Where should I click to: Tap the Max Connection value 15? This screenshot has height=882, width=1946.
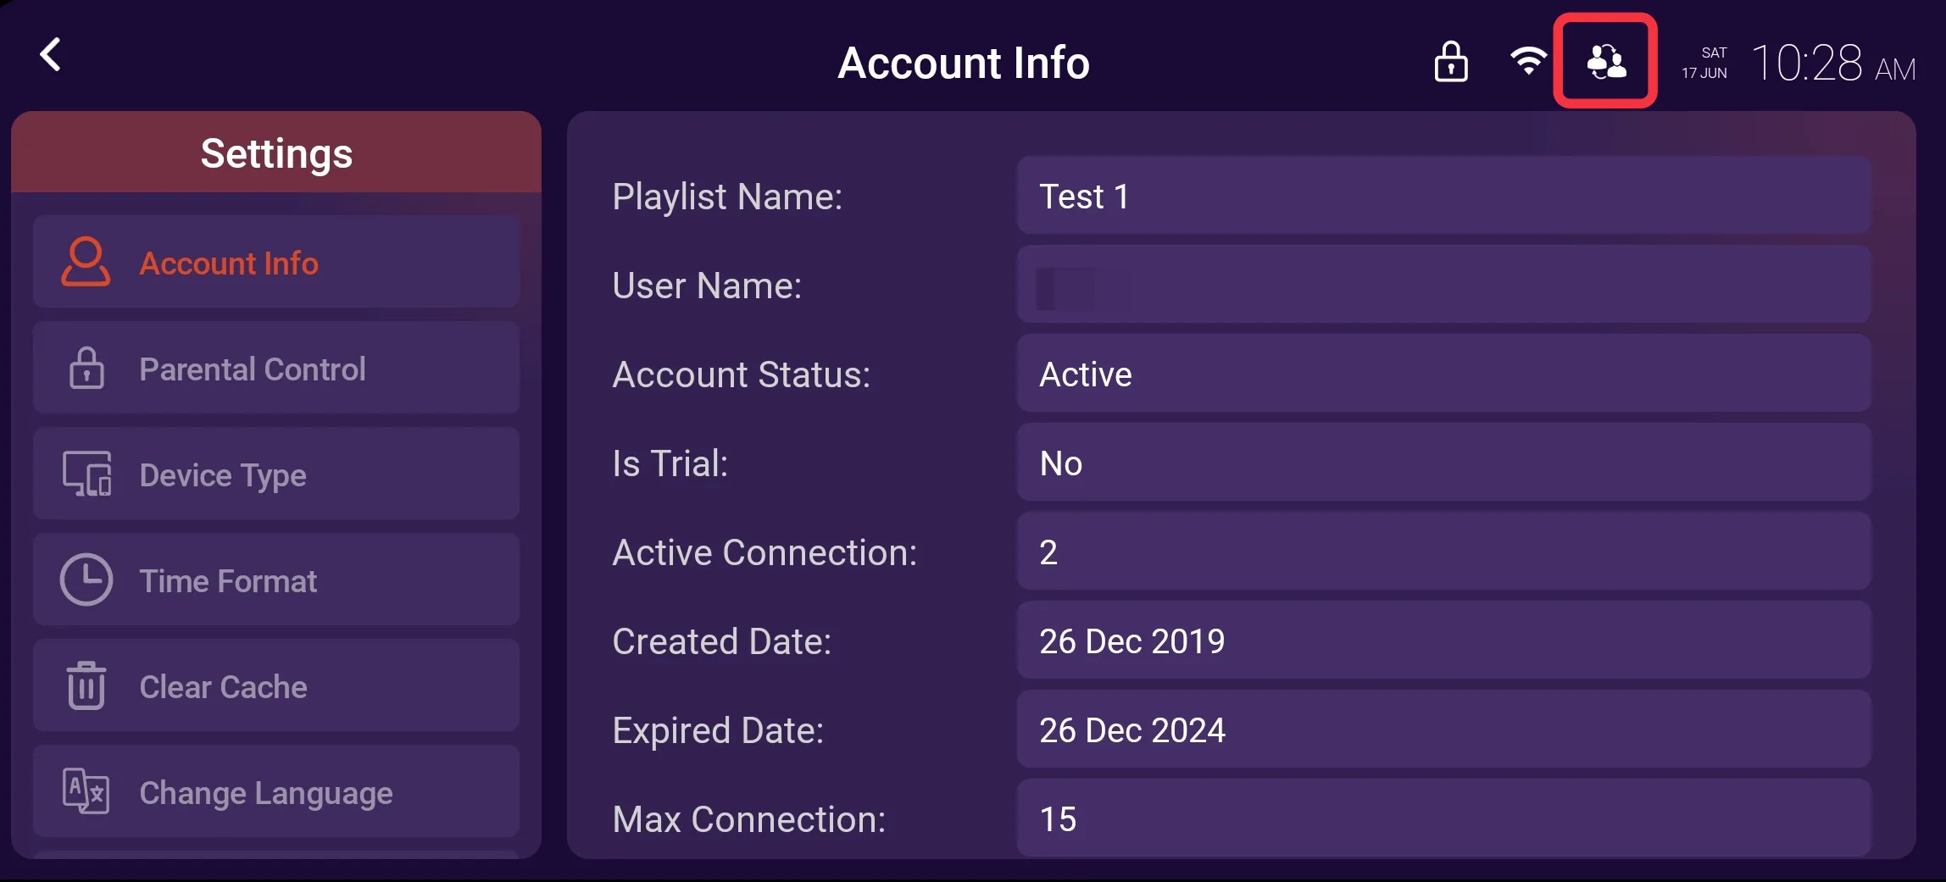click(1443, 818)
